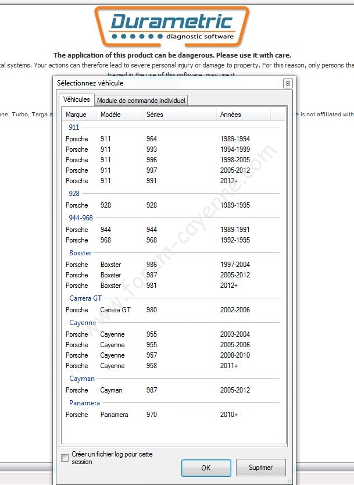Sort by the Séries column header
Viewport: 354px width, 485px height.
click(179, 115)
